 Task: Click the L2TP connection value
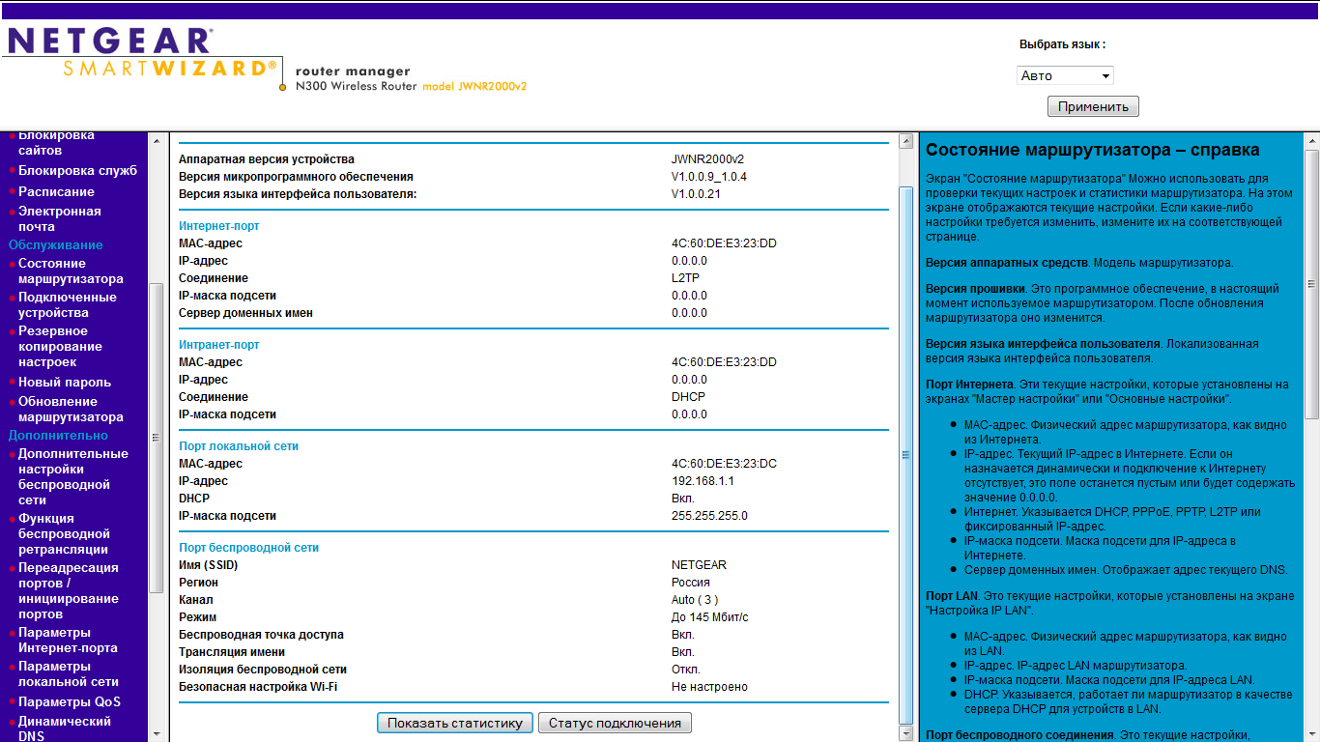coord(685,278)
